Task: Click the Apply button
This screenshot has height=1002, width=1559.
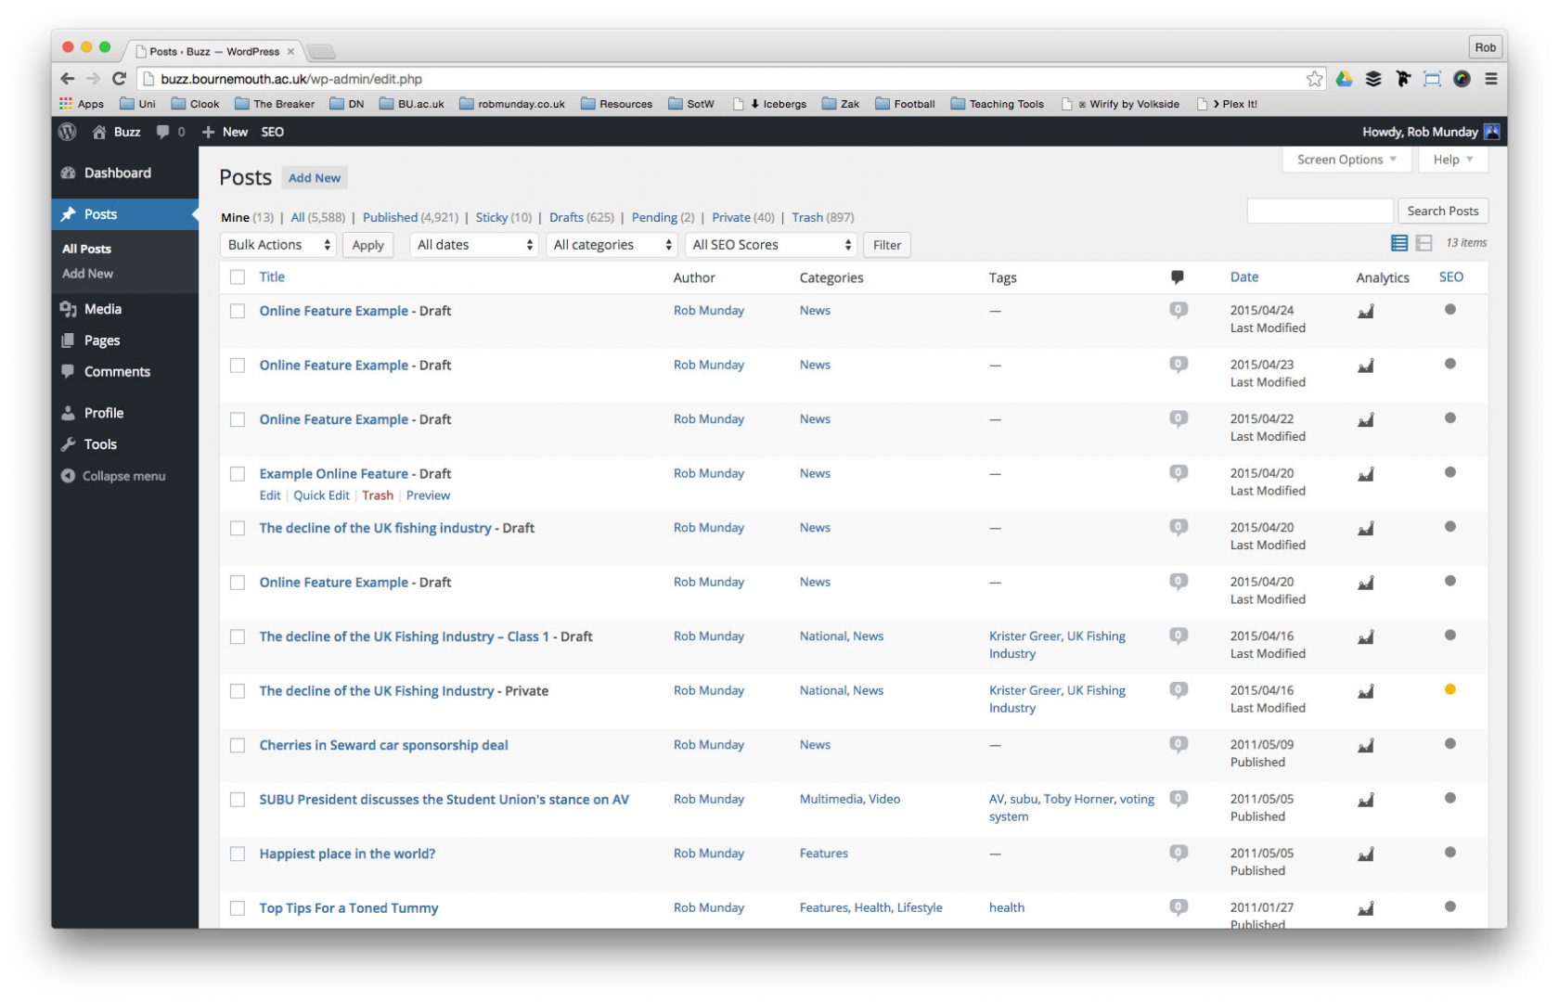Action: [x=367, y=245]
